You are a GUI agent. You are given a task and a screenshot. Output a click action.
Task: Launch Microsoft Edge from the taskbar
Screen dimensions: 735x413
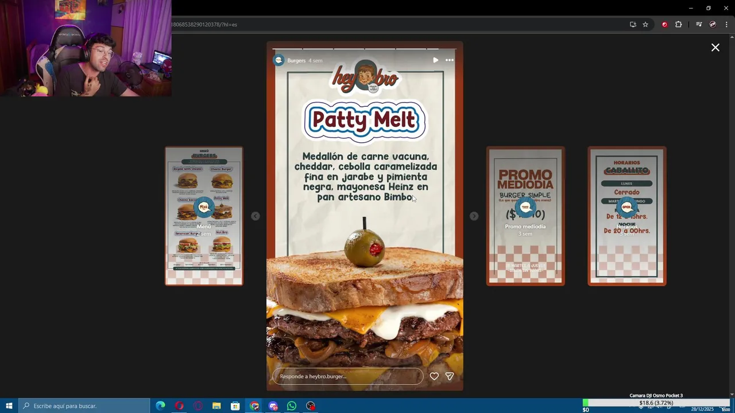coord(160,406)
